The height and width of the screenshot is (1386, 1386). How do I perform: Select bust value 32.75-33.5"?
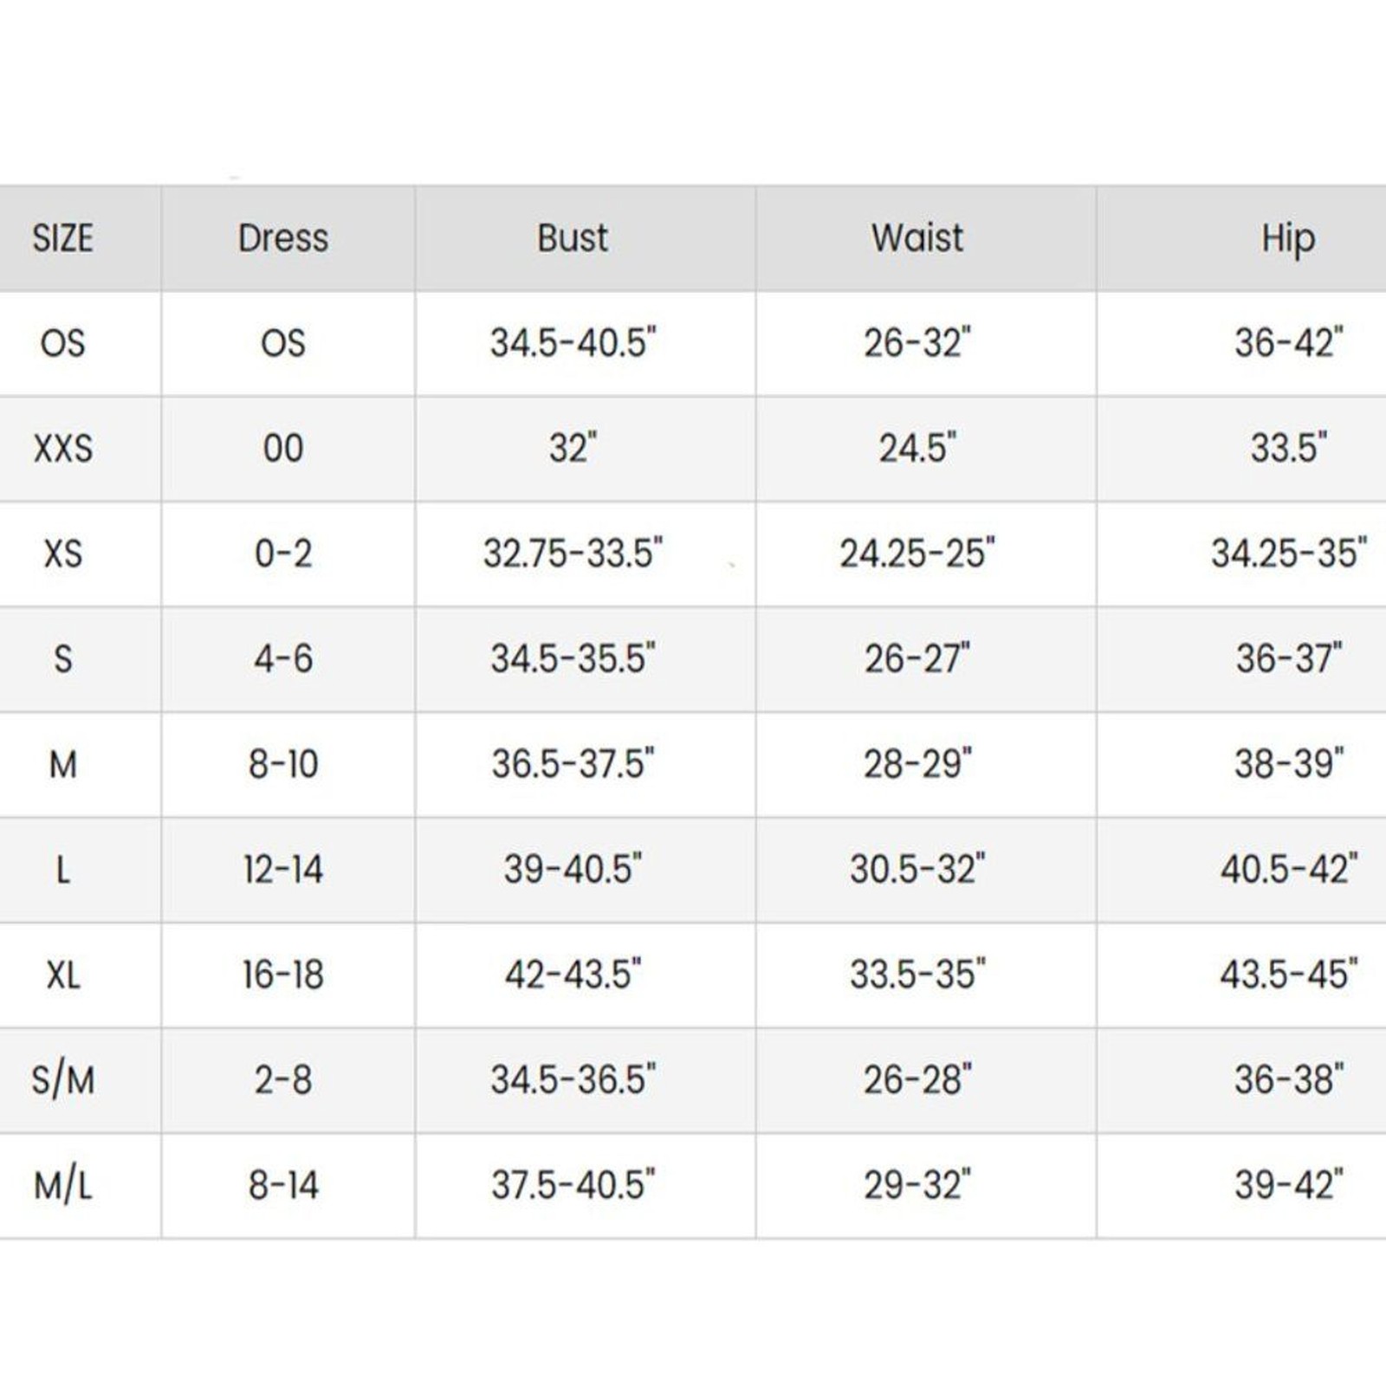coord(573,554)
